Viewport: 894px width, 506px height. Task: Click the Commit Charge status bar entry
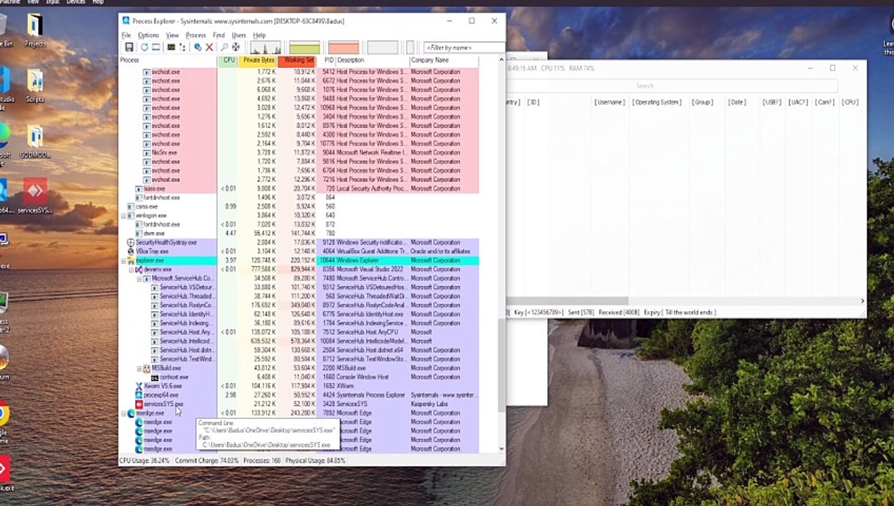207,460
